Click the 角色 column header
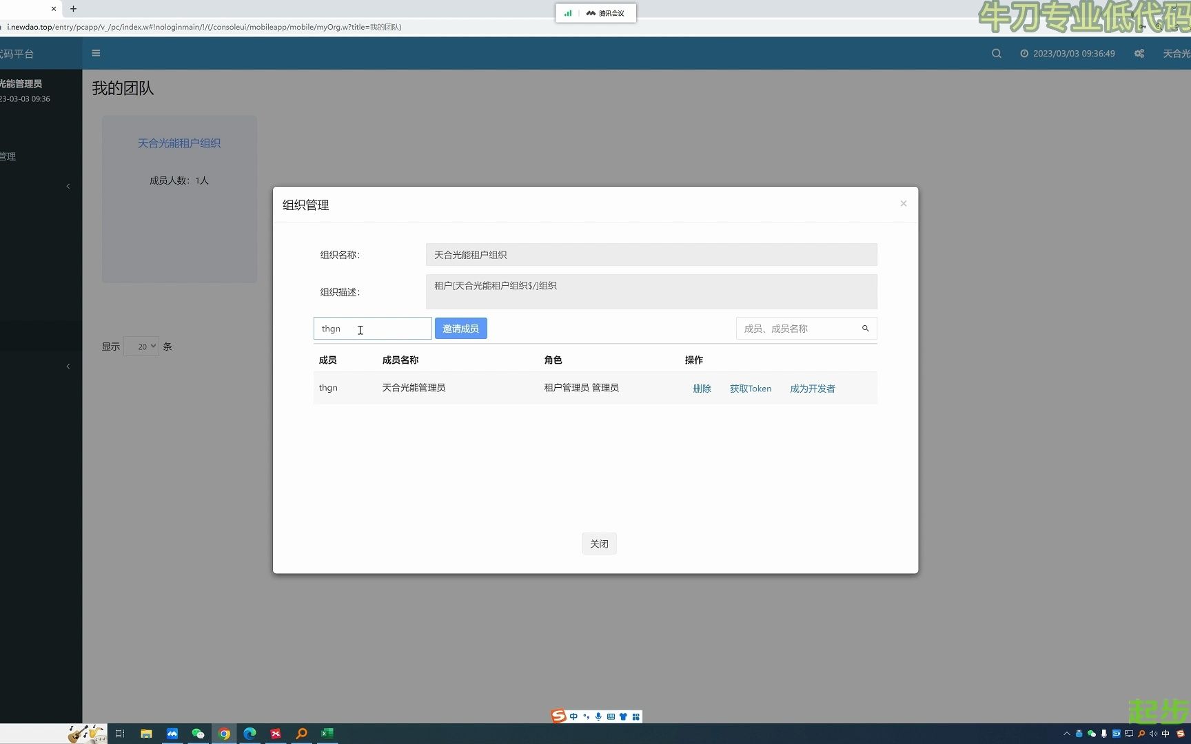Screen dimensions: 1191x744 coord(553,360)
